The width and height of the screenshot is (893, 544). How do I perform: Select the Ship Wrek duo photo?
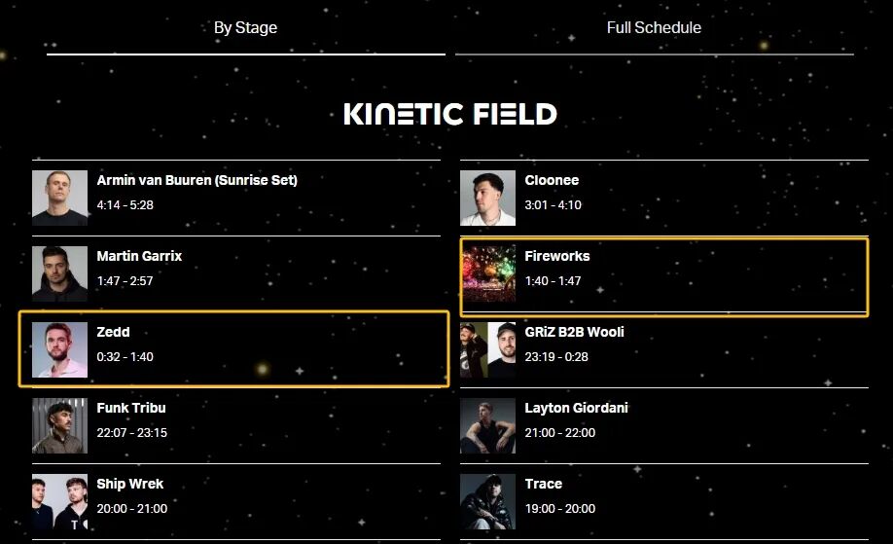pyautogui.click(x=59, y=501)
